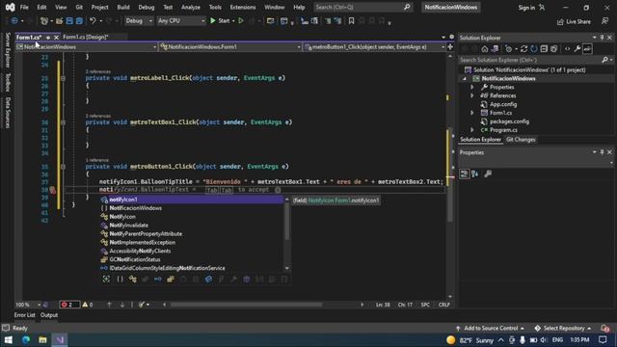Select notifyIcon1 in IntelliSense list

point(191,200)
